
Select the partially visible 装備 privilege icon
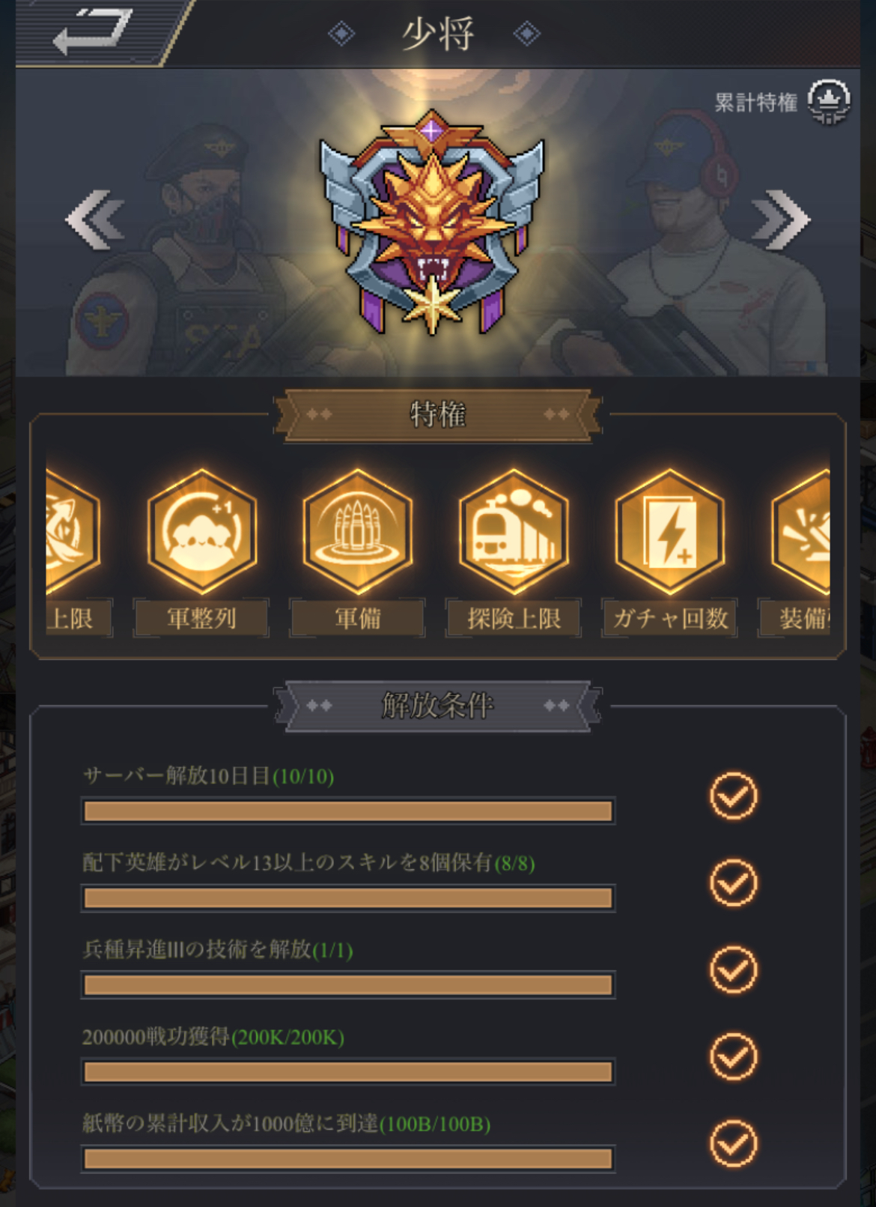[x=801, y=531]
